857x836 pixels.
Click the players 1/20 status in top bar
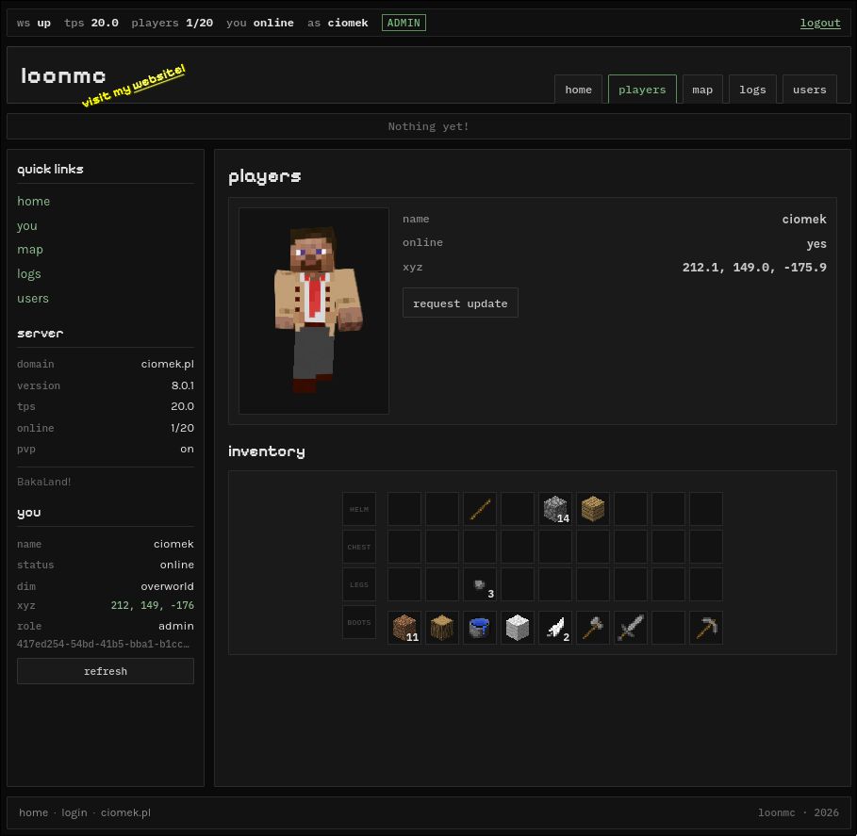coord(173,23)
